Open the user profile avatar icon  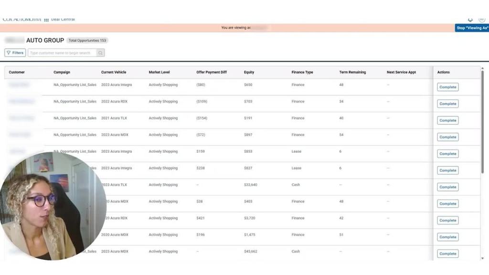[481, 19]
